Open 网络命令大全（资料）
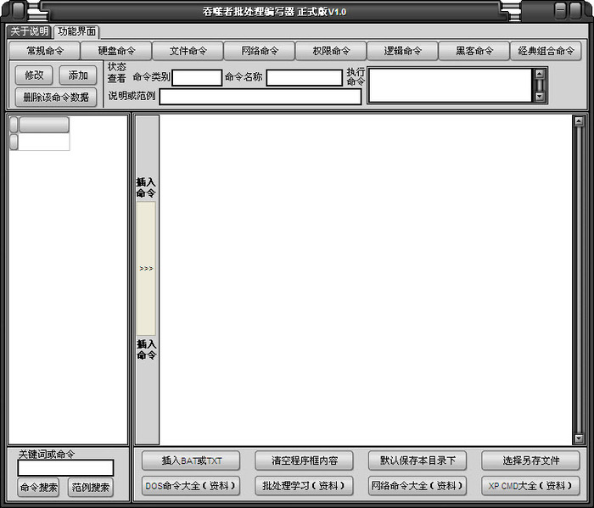594x508 pixels. [x=417, y=486]
